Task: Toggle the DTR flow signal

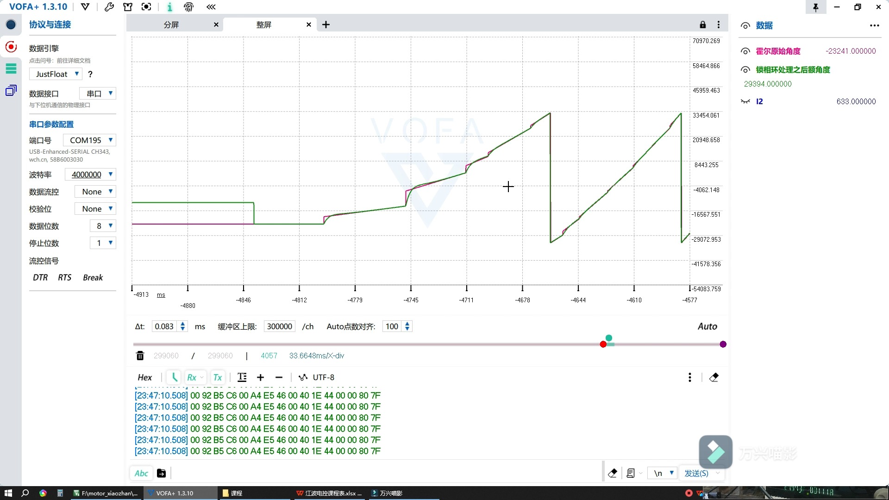Action: click(40, 278)
